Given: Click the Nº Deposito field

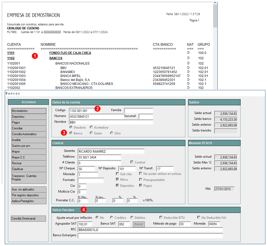Looking at the screenshot, I should 127,169.
